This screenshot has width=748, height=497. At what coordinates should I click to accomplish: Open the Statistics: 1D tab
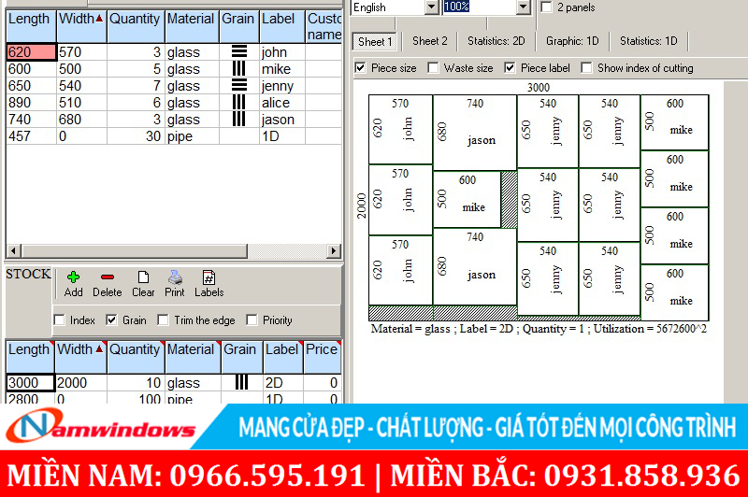648,41
